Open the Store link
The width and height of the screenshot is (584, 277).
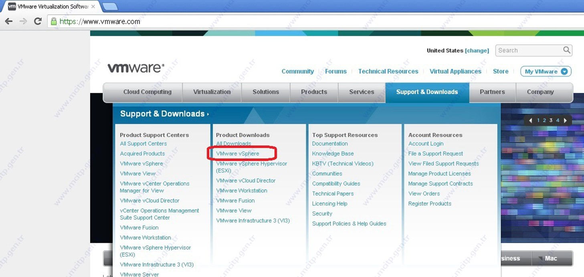click(501, 72)
